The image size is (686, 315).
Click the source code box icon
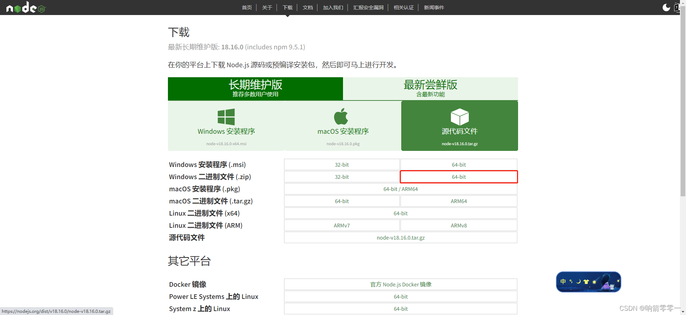[x=459, y=117]
